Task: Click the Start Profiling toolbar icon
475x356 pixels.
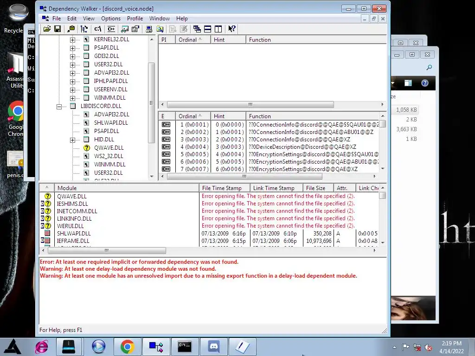Action: click(x=173, y=29)
